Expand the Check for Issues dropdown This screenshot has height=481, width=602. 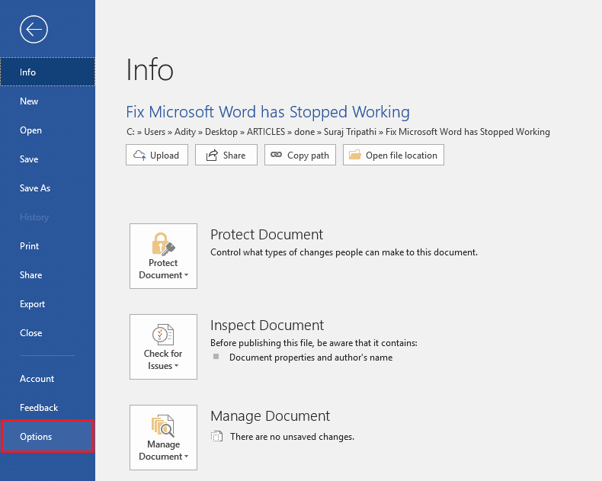click(x=163, y=365)
